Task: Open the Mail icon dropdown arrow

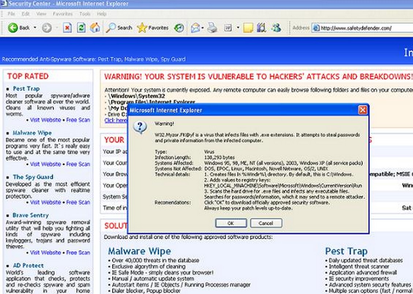Action: (x=203, y=28)
